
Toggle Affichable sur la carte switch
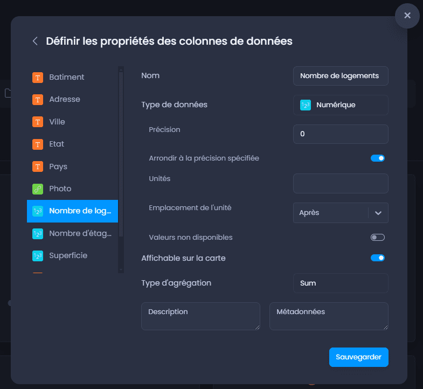377,258
